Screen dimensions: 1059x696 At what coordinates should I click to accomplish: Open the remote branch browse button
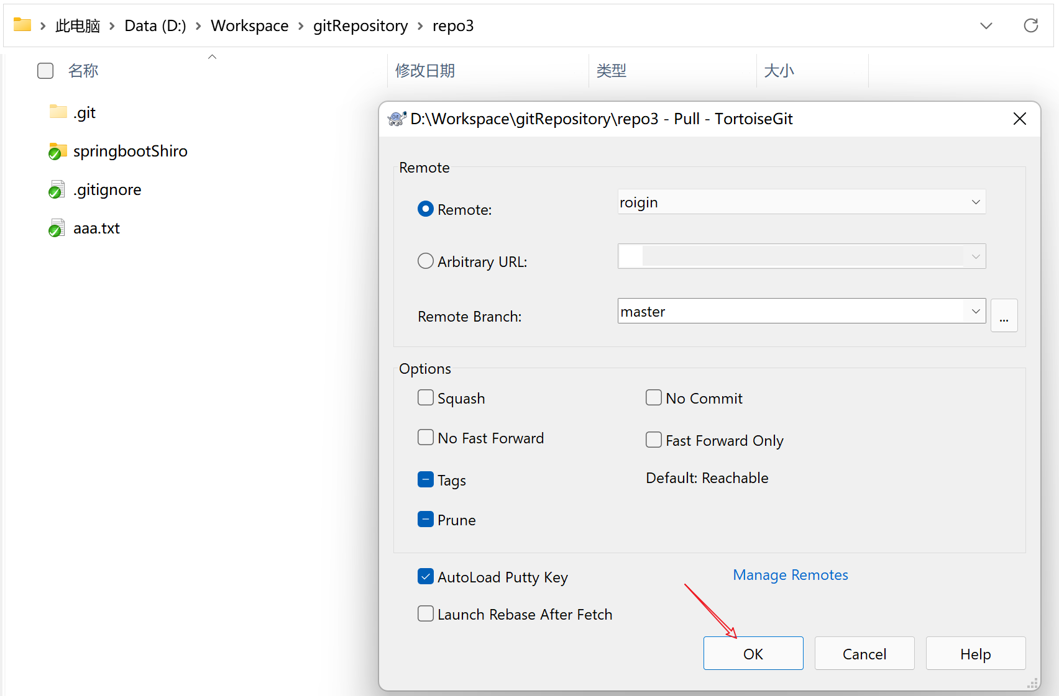(x=1004, y=315)
